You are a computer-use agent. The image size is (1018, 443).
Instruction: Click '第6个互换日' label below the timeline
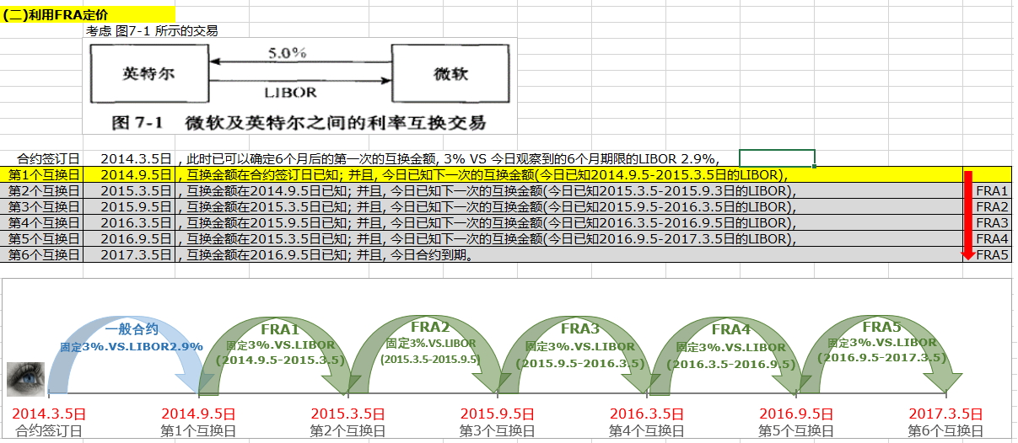click(946, 431)
